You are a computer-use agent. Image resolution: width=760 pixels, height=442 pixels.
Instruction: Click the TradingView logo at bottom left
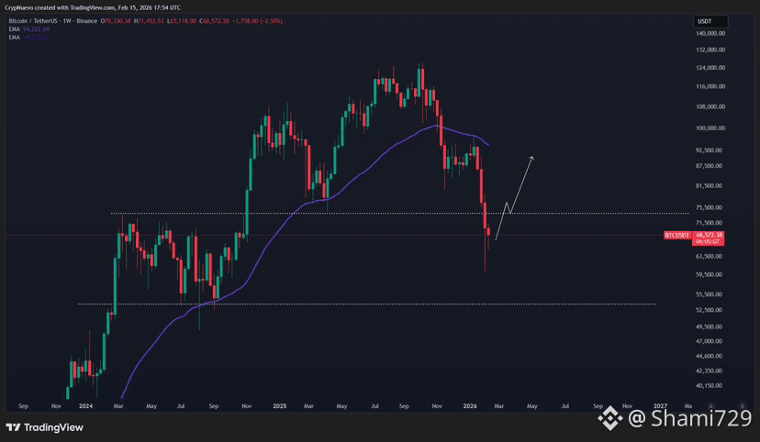pos(45,427)
